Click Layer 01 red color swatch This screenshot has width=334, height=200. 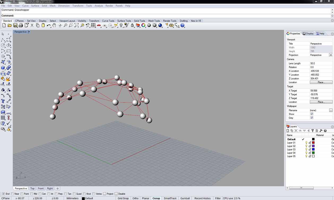point(313,143)
